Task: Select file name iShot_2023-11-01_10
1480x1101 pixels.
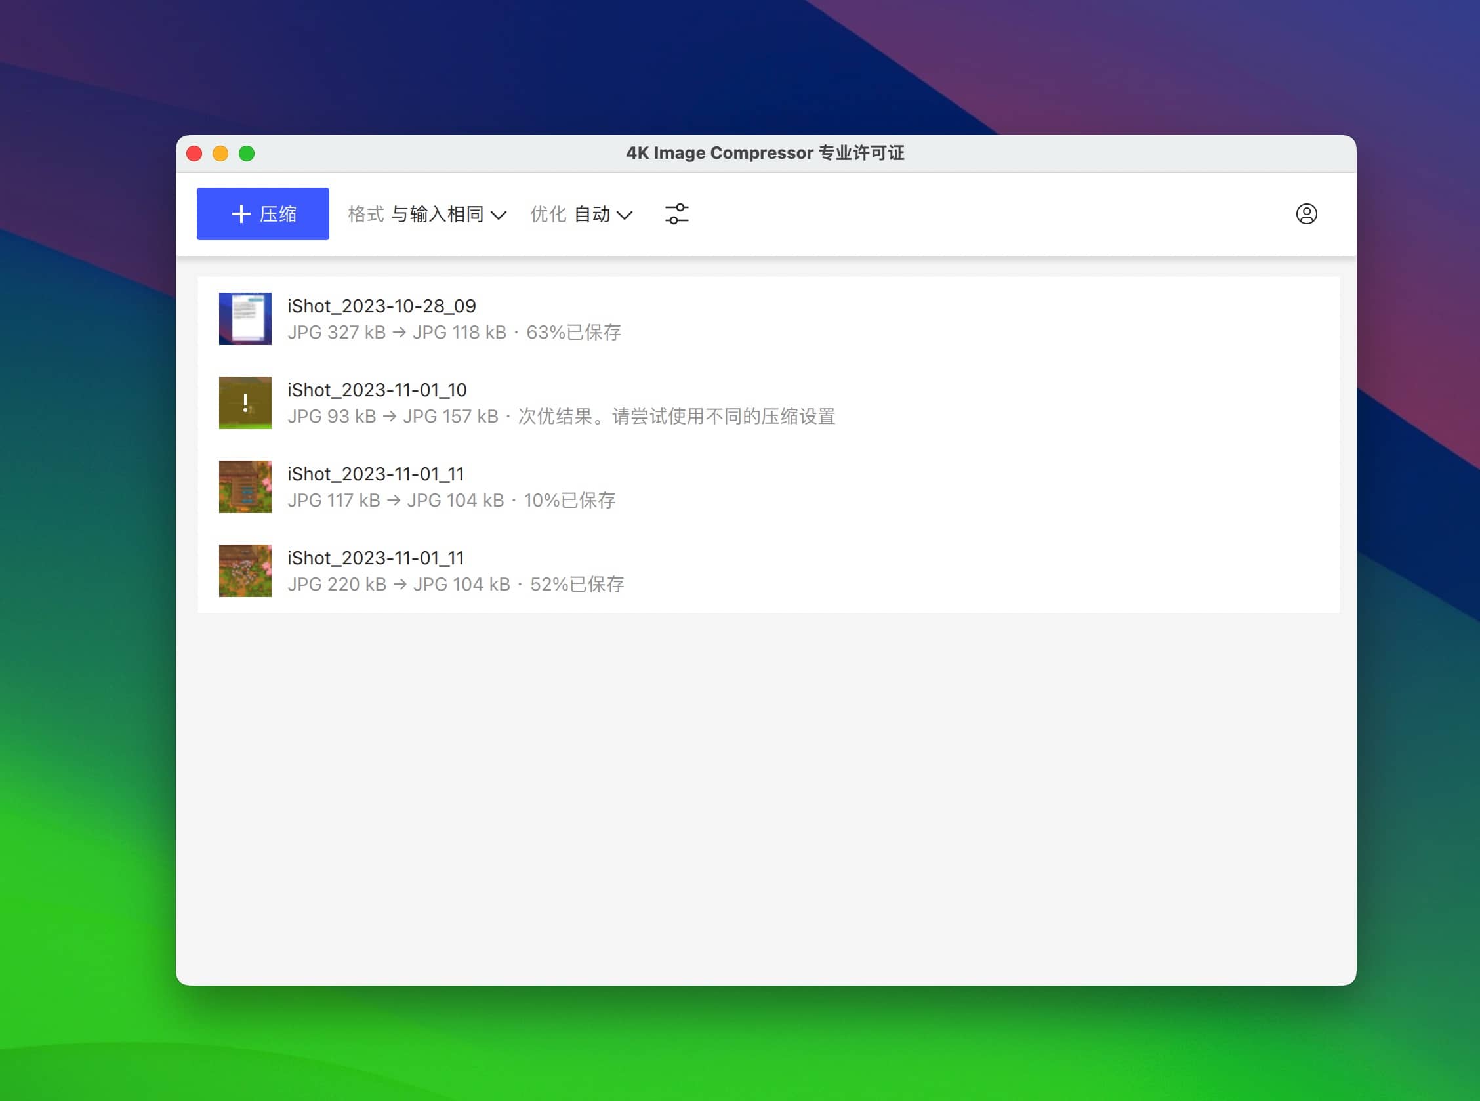Action: tap(377, 390)
